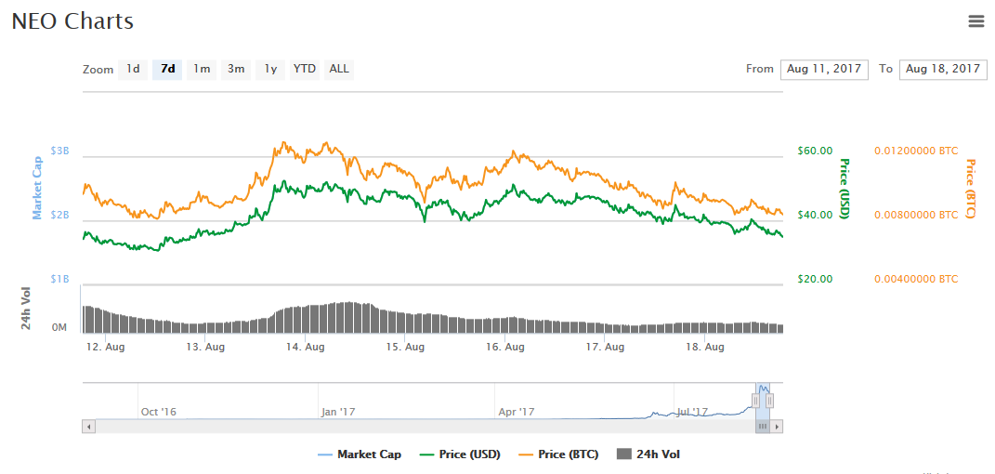Toggle 24h Vol series in legend
The height and width of the screenshot is (474, 995).
(648, 454)
